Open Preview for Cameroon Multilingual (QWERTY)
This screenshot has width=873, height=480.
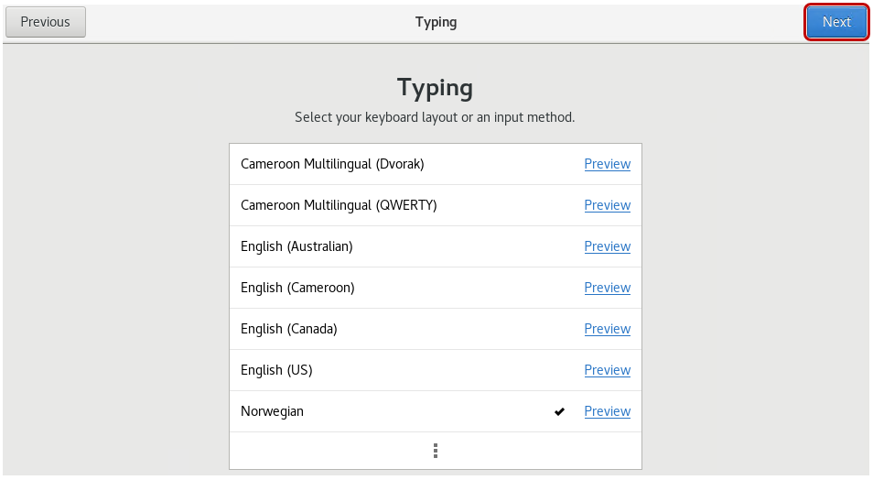(x=607, y=205)
